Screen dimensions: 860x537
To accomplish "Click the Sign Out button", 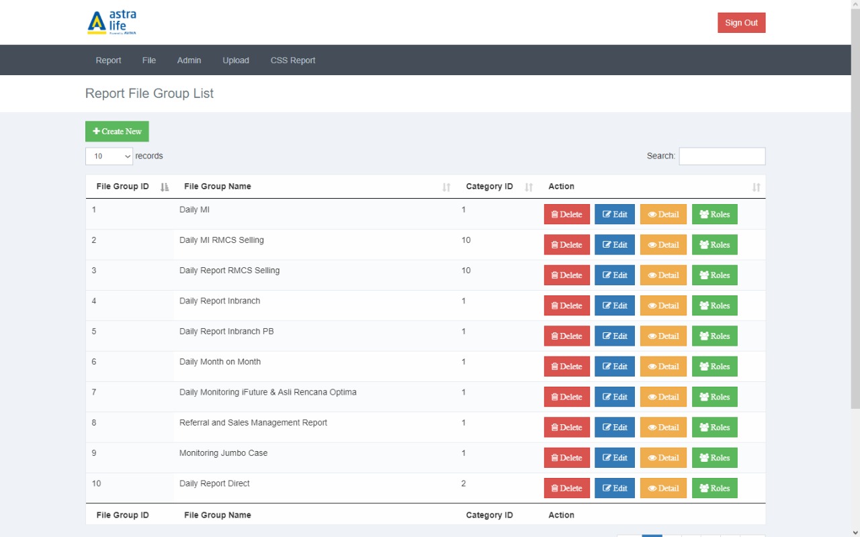I will point(741,23).
